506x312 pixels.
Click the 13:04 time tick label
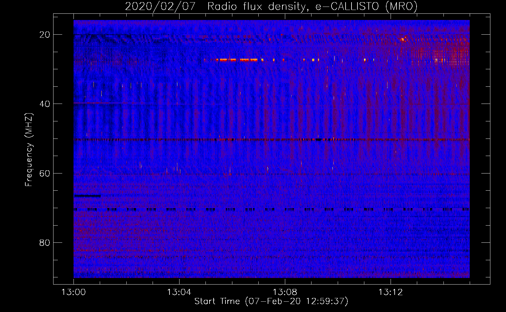179,292
